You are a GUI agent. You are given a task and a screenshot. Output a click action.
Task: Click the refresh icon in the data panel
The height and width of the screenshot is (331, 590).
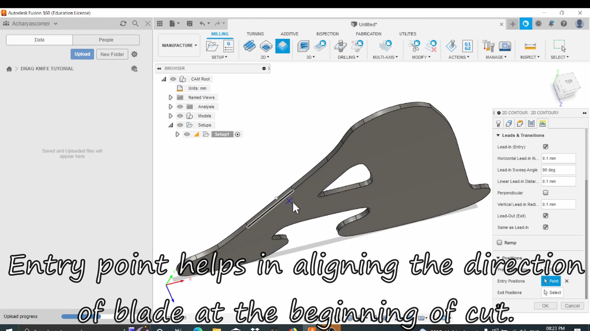pos(123,23)
